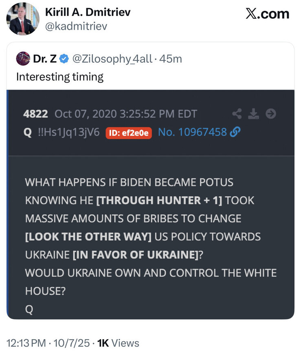
Task: Click the Dr. Z display name
Action: click(x=45, y=59)
